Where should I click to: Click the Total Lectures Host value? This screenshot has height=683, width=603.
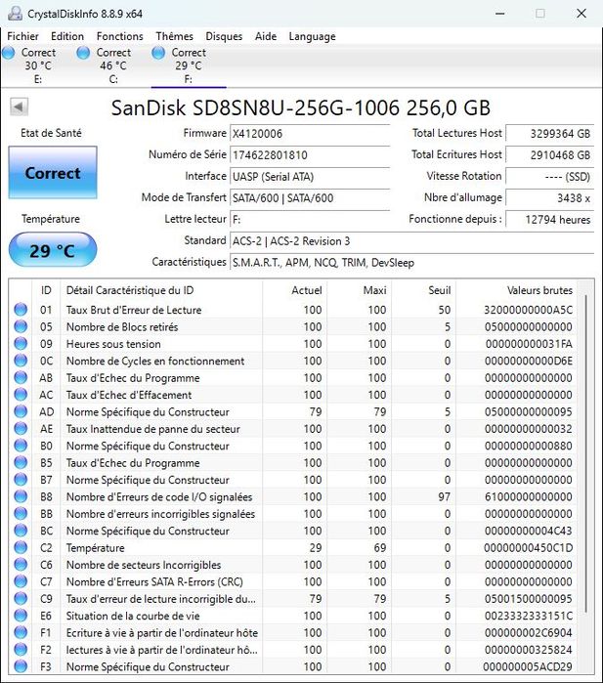549,133
